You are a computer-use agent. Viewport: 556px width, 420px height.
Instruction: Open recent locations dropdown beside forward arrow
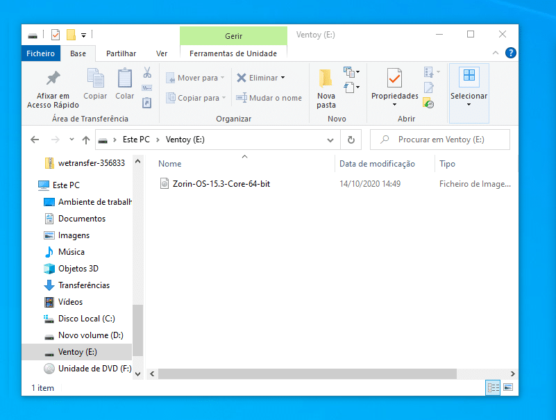point(71,140)
